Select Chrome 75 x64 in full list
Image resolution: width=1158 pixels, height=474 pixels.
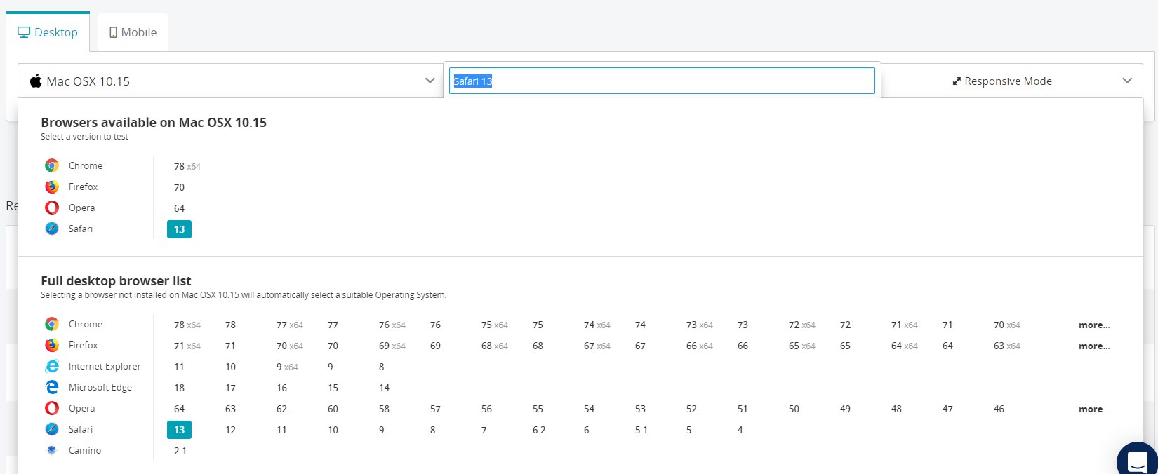[x=495, y=325]
